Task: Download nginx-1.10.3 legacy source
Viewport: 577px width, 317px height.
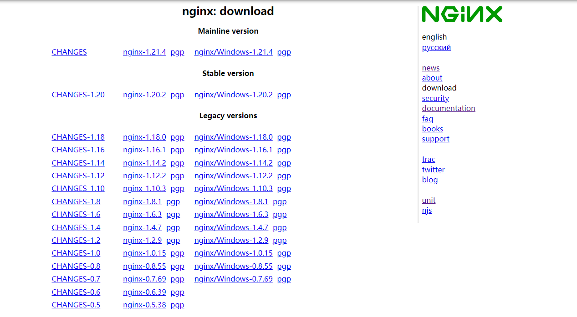Action: (x=144, y=189)
